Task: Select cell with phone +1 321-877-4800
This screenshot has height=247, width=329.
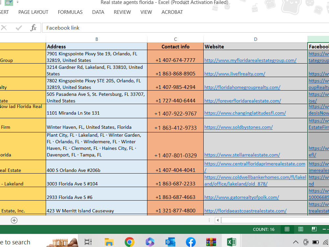Action: 175,207
